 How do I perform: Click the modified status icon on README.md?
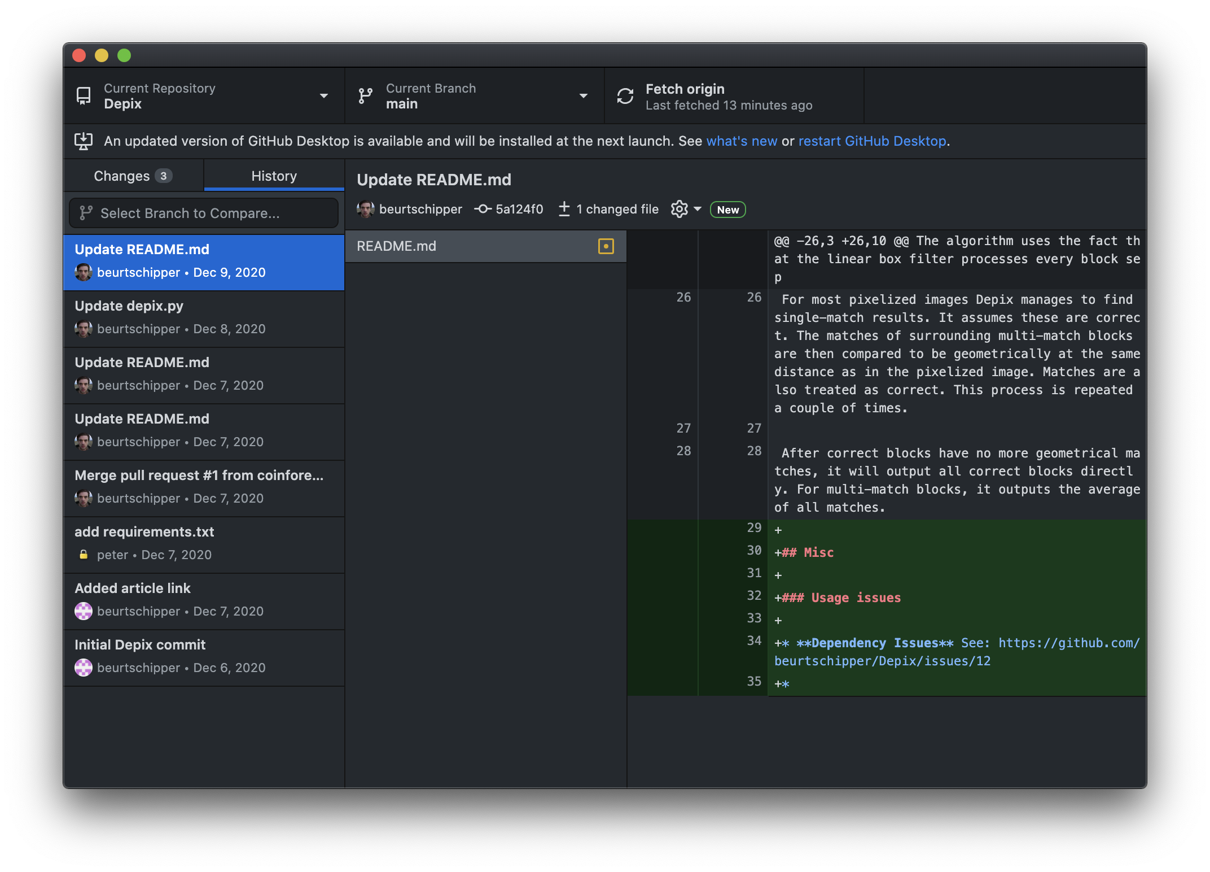(x=607, y=246)
